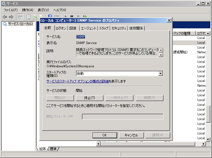Open the startup options configuration details link
This screenshot has height=158, width=212.
click(78, 81)
